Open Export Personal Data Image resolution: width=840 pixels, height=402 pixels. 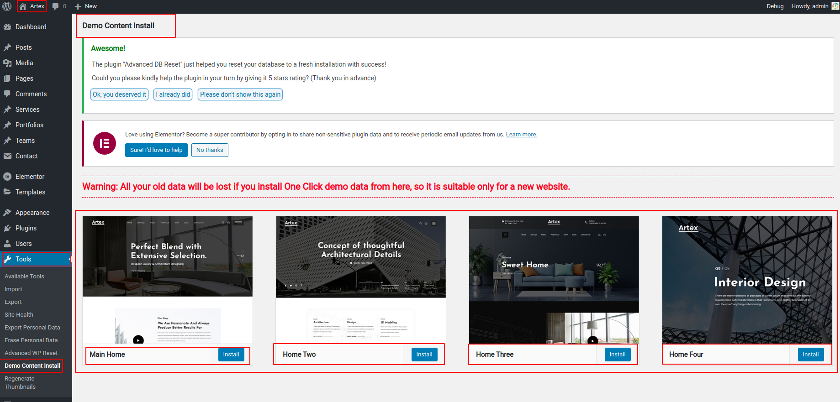click(x=32, y=328)
